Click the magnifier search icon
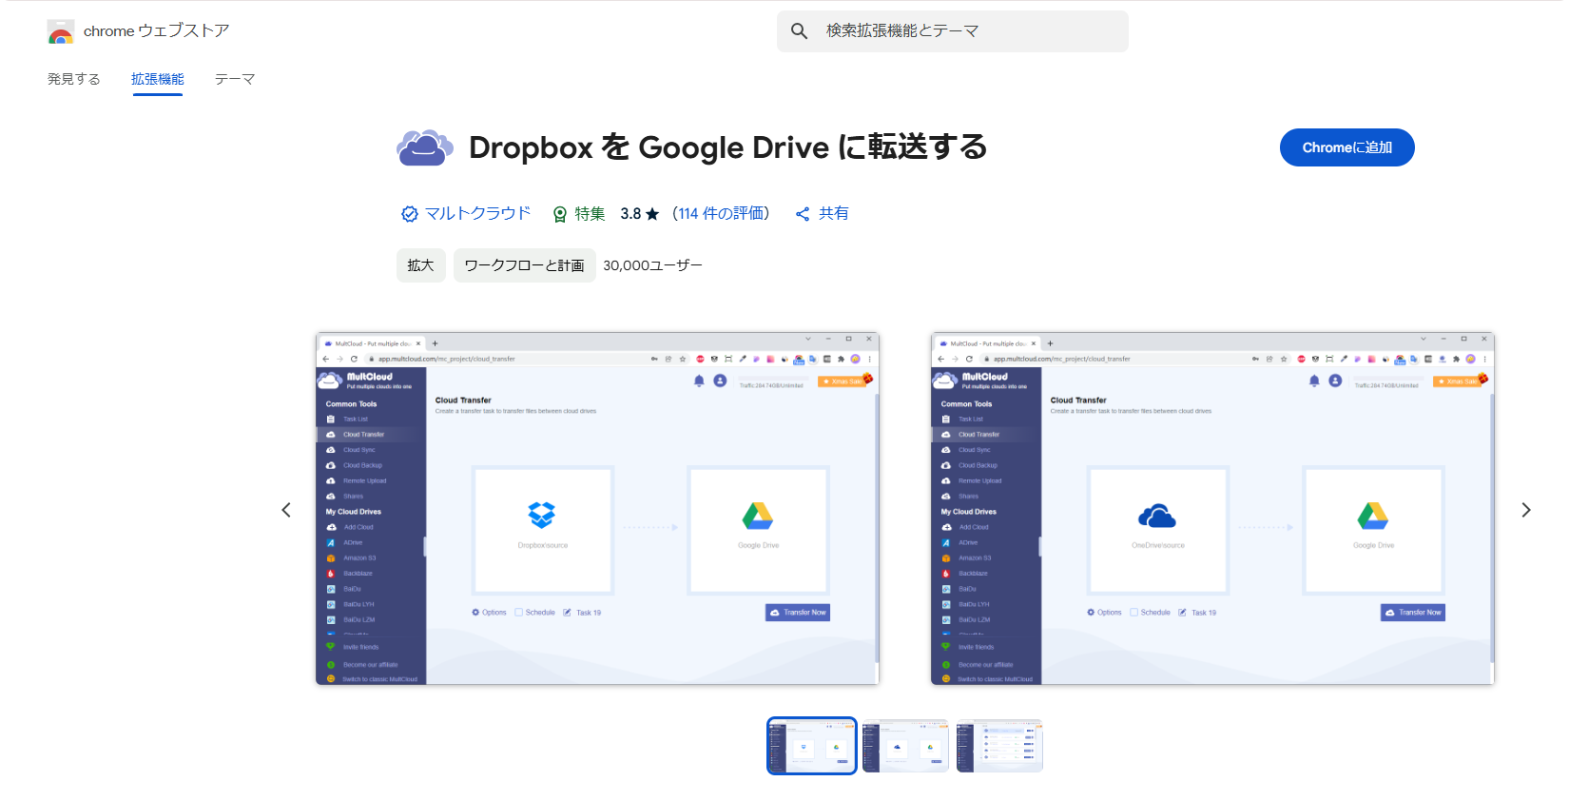1569x801 pixels. coord(800,31)
